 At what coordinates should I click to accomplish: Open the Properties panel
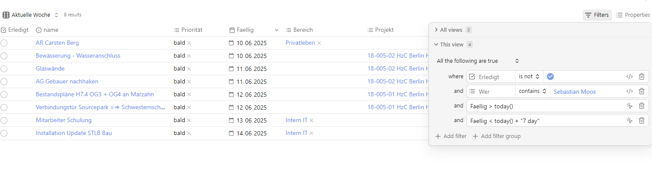pos(633,15)
